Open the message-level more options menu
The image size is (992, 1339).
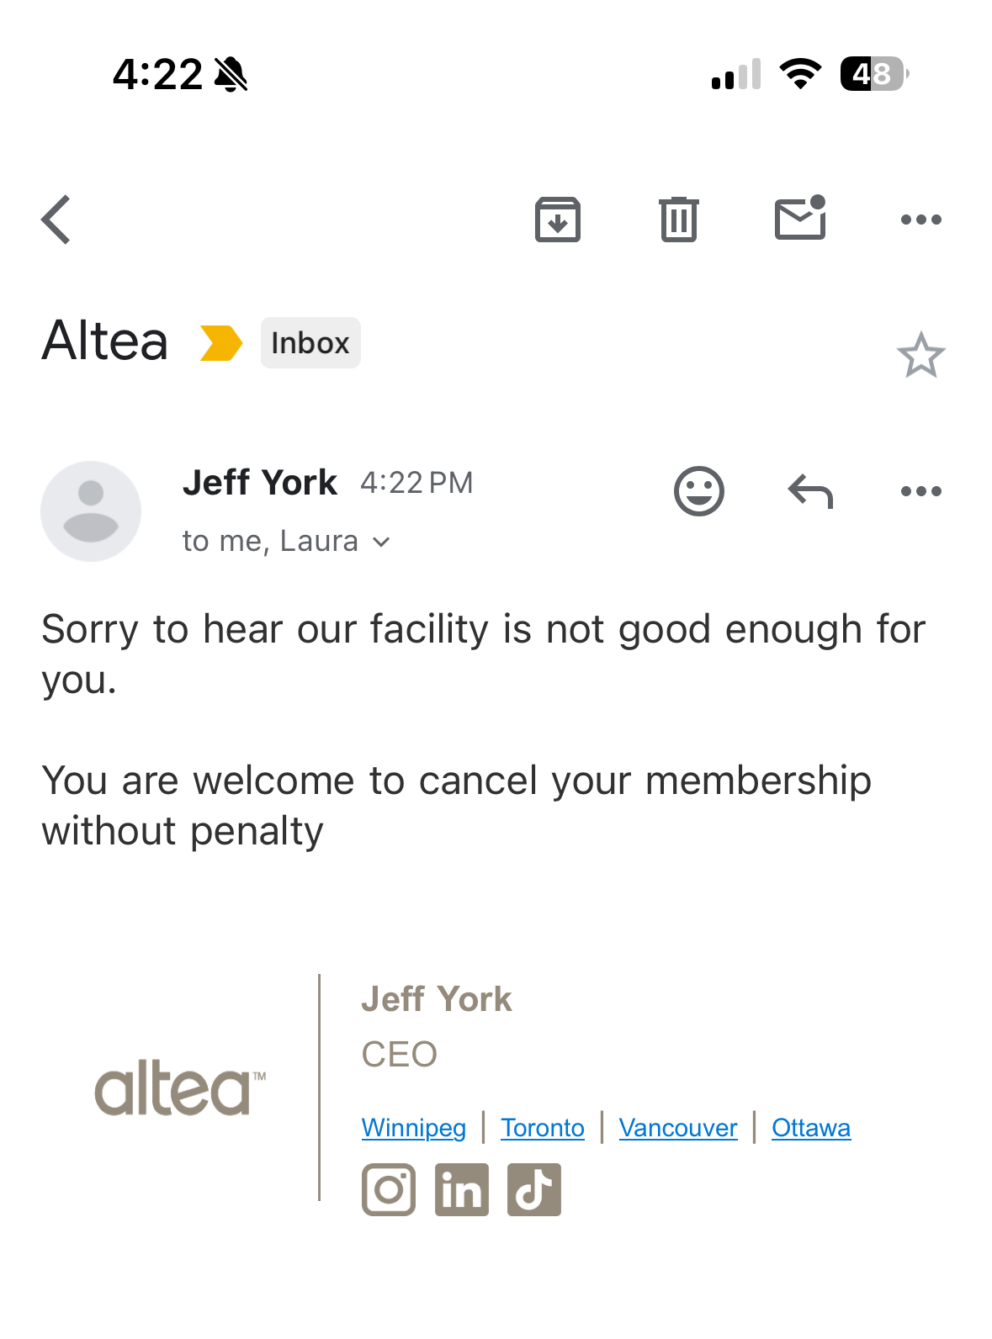tap(920, 491)
